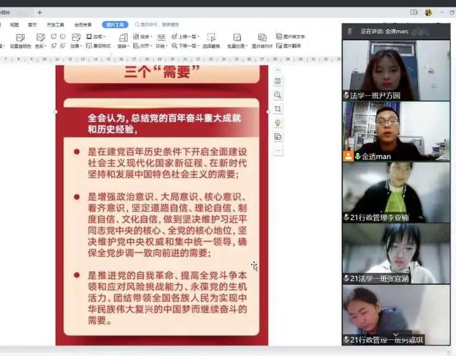This screenshot has width=456, height=356.
Task: Open the 选择窗格 selection pane
Action: pos(211,38)
